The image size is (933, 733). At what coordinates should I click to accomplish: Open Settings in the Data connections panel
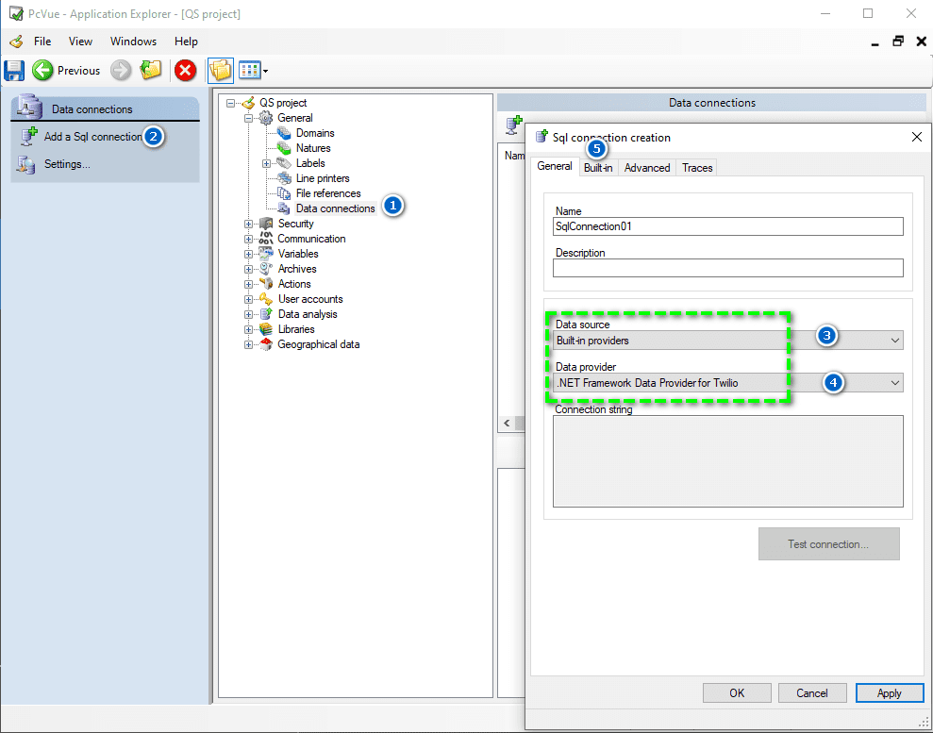[67, 164]
